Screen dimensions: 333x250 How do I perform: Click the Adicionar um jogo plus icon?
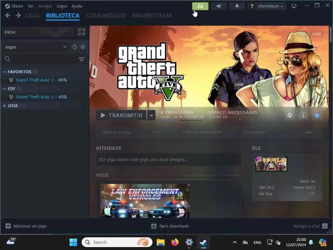[x=8, y=226]
